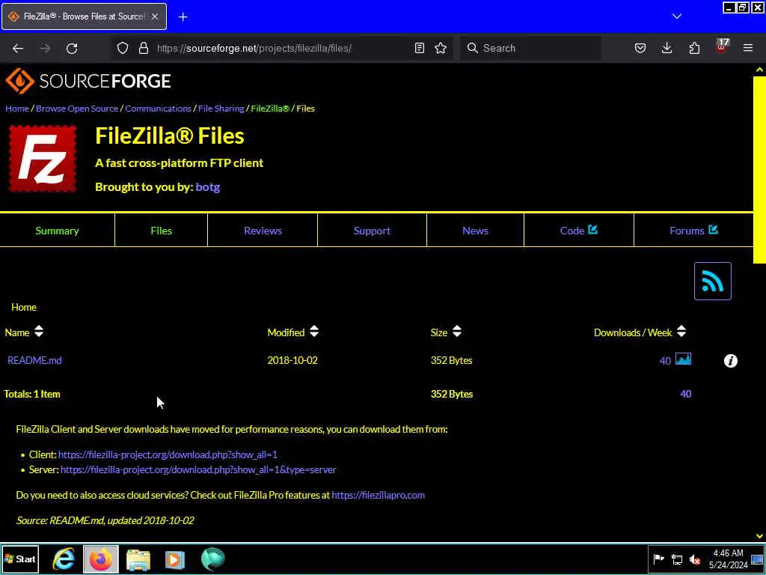Click the uBlock extension icon with badge
The width and height of the screenshot is (766, 575).
coord(722,47)
